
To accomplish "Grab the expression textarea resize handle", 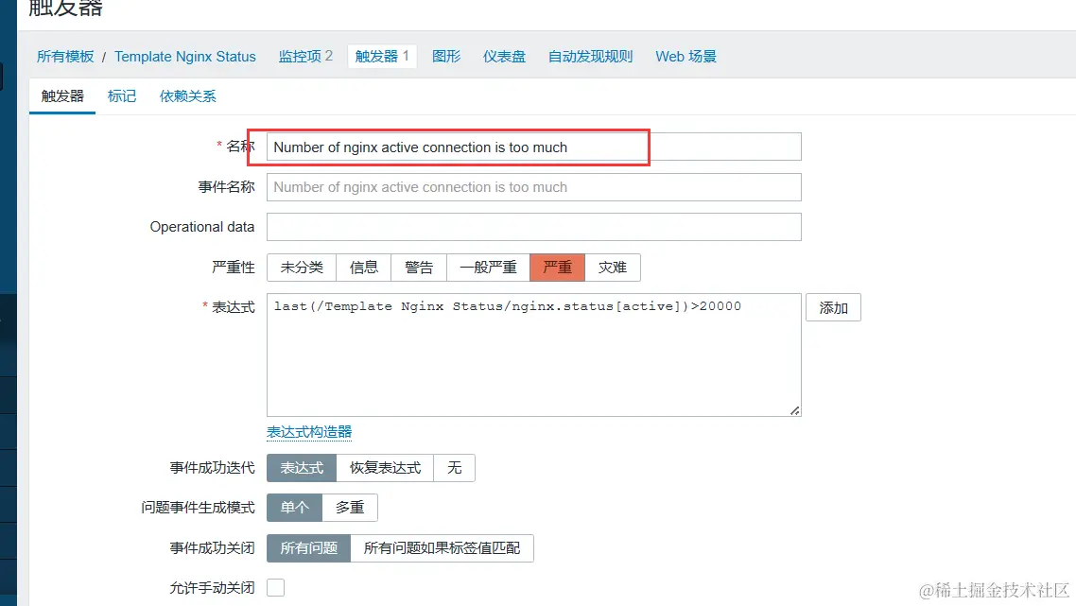I will [794, 410].
